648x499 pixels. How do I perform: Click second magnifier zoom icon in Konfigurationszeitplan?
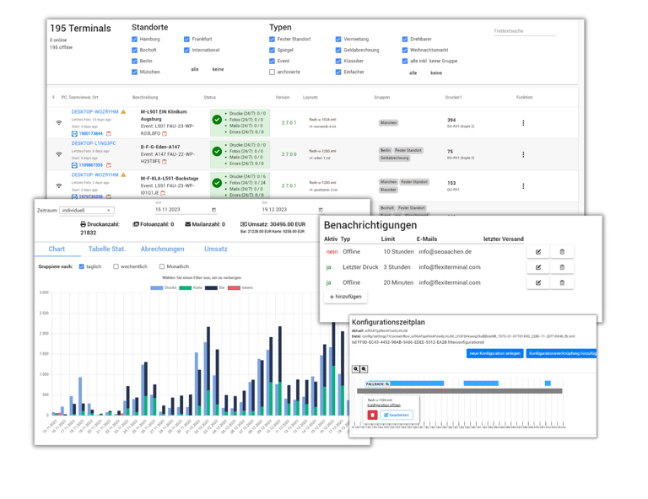pyautogui.click(x=364, y=369)
